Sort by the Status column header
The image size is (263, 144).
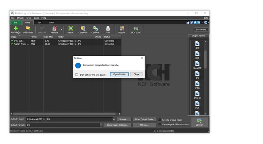point(112,37)
